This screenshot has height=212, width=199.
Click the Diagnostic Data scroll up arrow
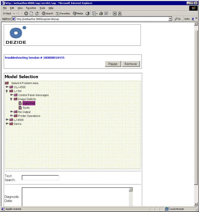coord(131,189)
